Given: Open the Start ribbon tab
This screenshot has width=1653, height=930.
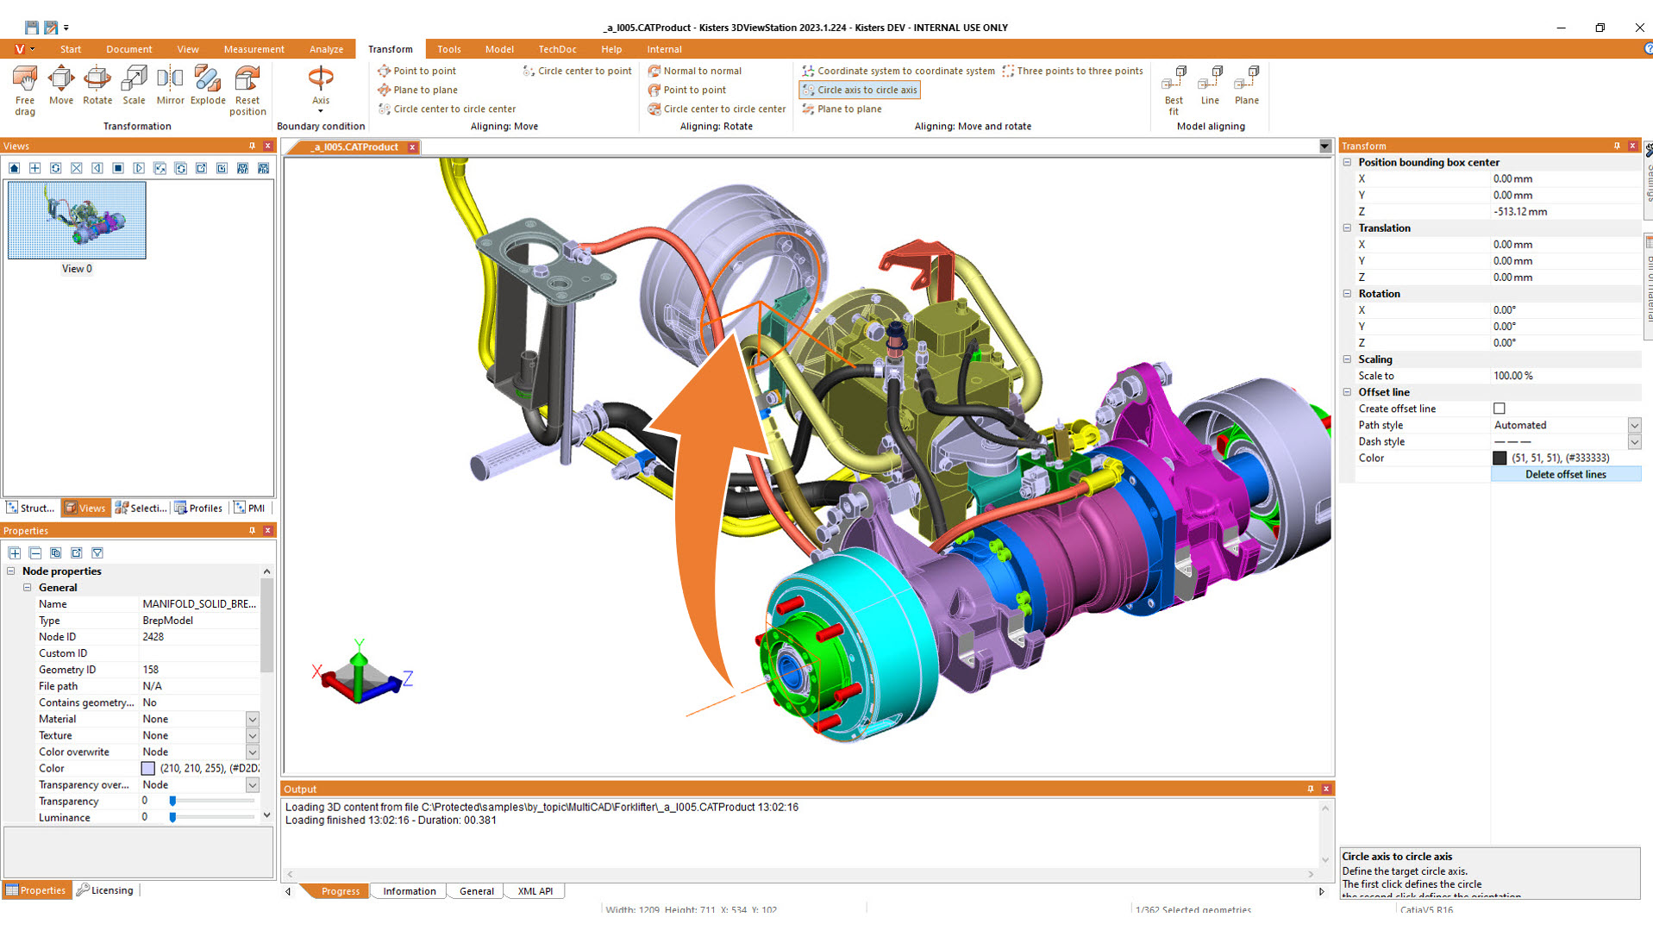Looking at the screenshot, I should [71, 49].
